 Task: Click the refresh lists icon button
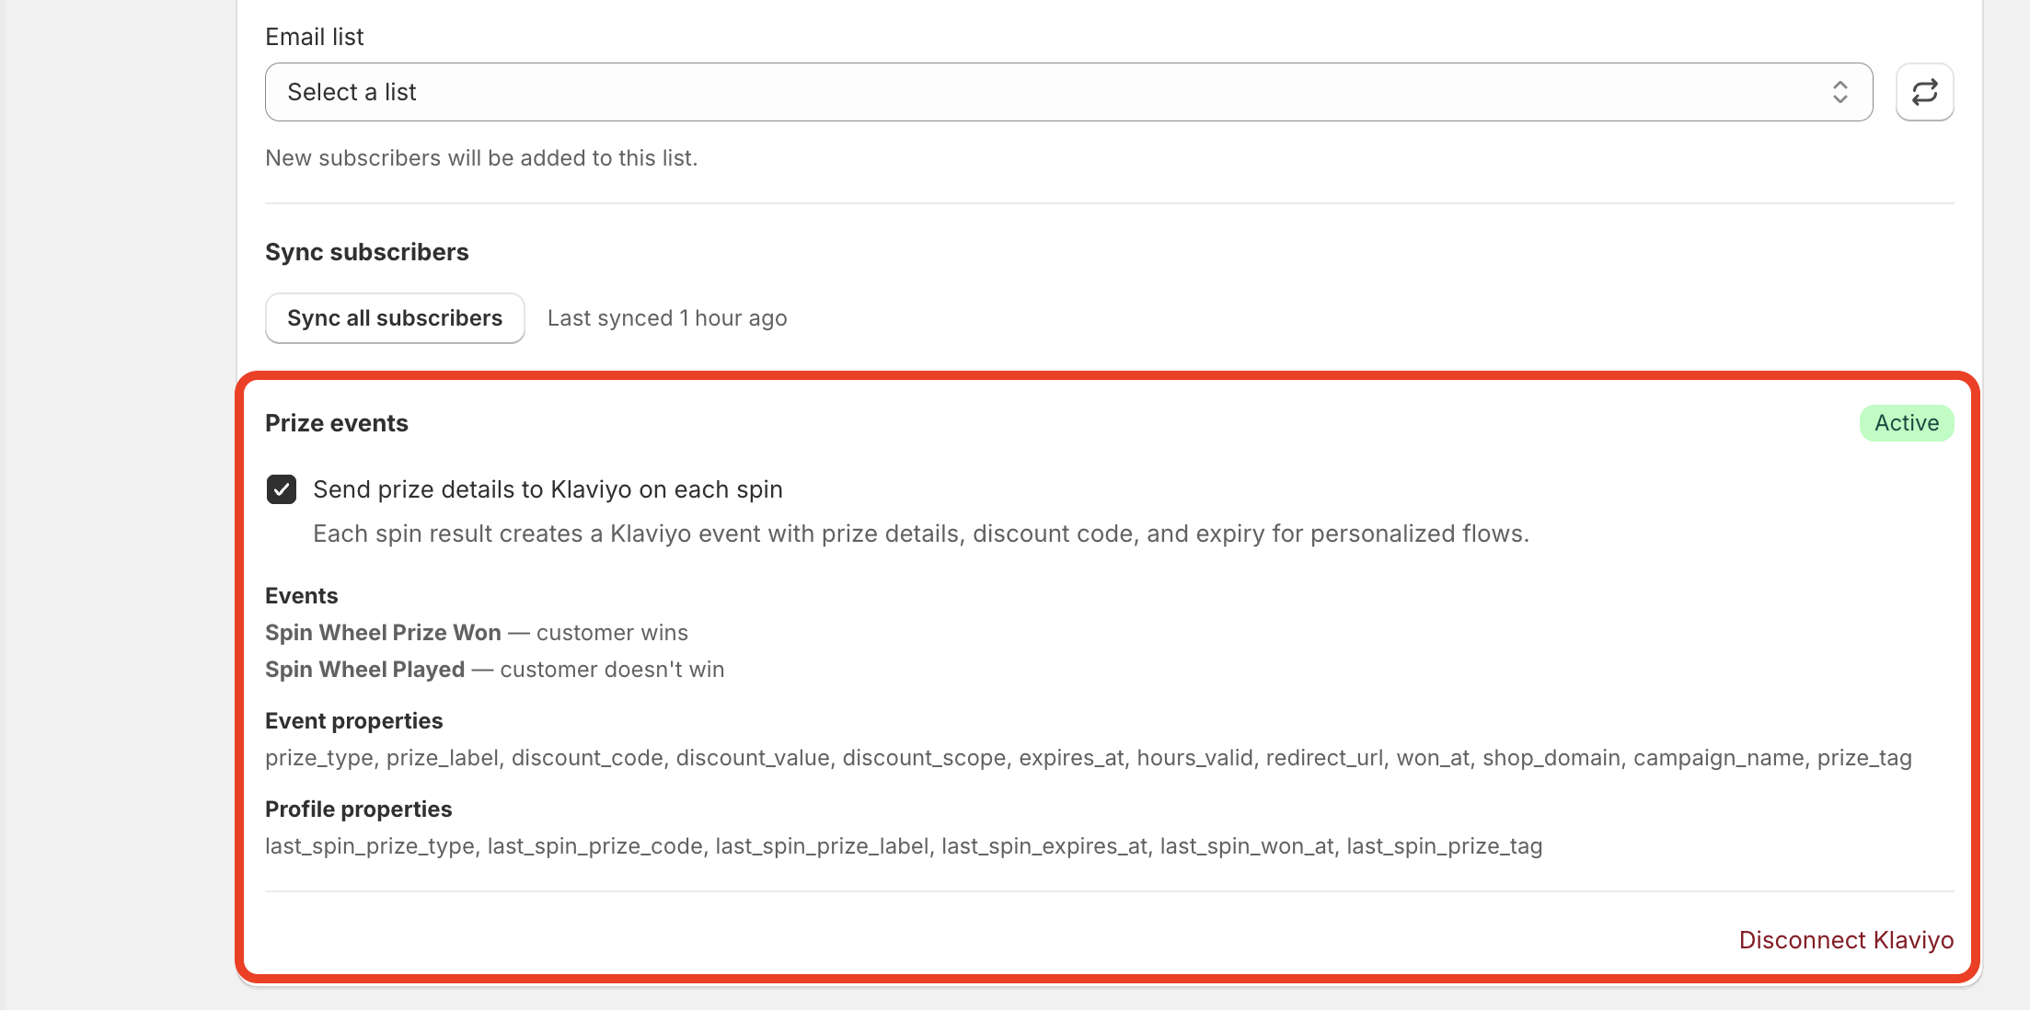[1924, 92]
